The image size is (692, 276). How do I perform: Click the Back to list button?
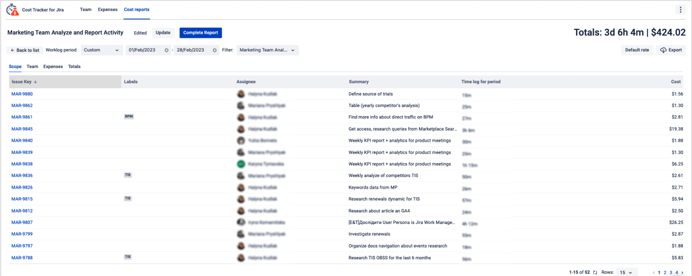pyautogui.click(x=24, y=50)
